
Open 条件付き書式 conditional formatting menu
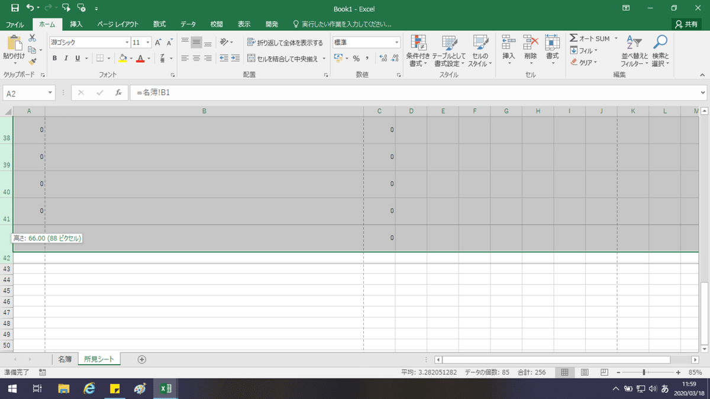pyautogui.click(x=418, y=51)
